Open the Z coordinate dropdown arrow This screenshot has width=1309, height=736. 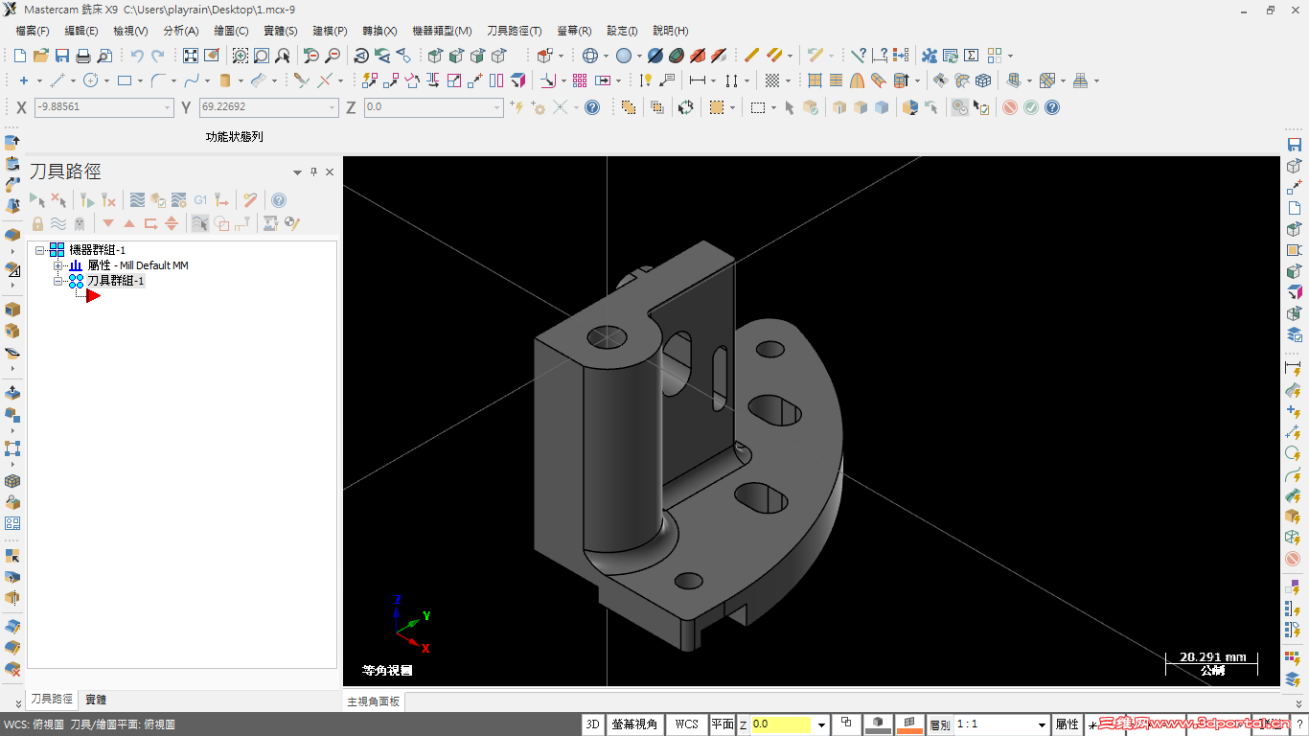click(496, 107)
